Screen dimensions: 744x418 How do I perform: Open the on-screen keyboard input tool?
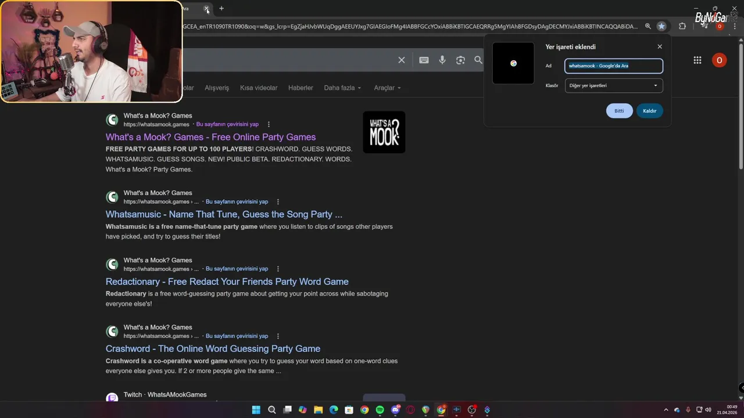click(x=424, y=60)
